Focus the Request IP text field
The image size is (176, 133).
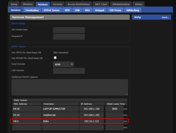click(x=69, y=37)
